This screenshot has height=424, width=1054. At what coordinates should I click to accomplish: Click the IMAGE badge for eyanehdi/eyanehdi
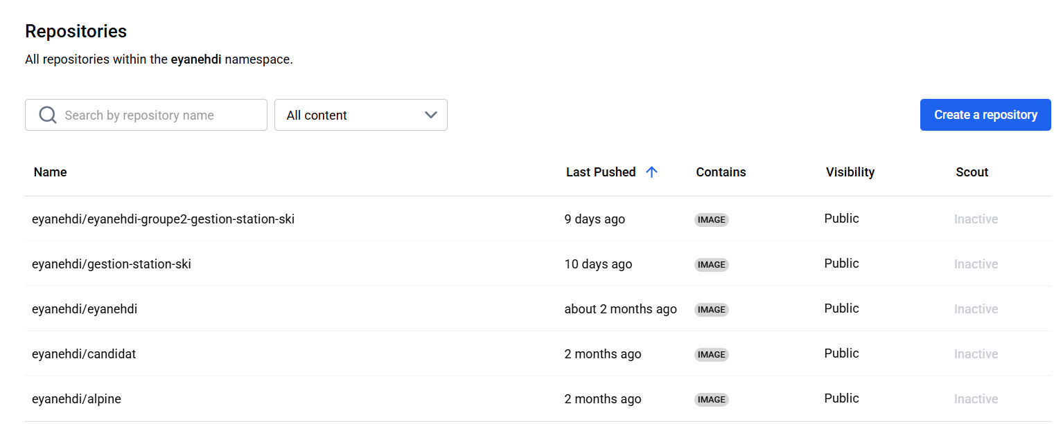click(711, 309)
